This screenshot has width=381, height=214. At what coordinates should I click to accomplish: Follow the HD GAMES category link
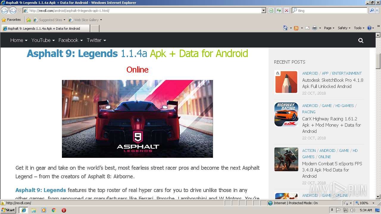(344, 106)
